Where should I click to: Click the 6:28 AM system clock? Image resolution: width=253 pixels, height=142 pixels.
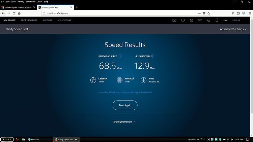coord(239,140)
